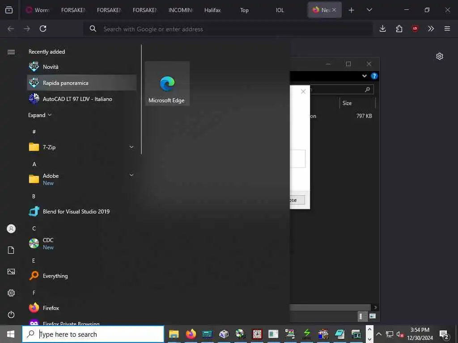Screen dimensions: 458x343
Task: Click the blue help icon in background window
Action: (374, 76)
